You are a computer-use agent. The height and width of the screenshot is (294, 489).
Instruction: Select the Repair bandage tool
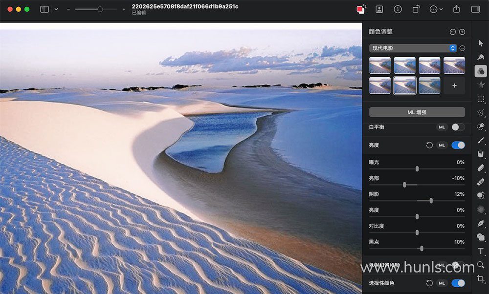[481, 182]
